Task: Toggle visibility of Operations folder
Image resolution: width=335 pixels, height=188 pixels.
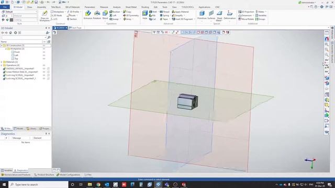Action: point(44,65)
